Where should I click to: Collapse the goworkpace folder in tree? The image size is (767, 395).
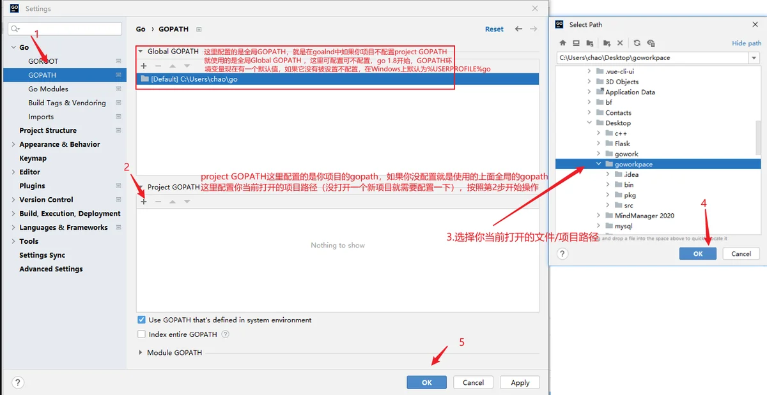tap(599, 164)
